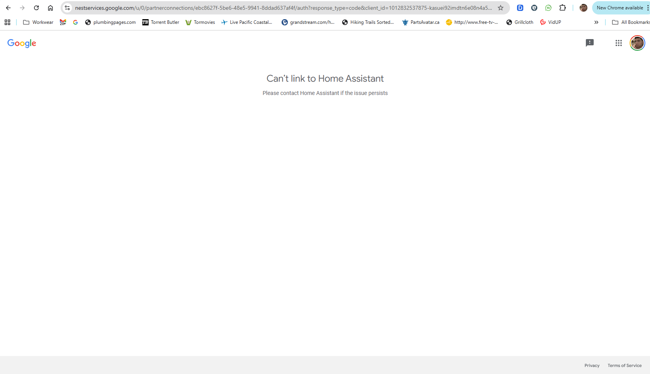650x374 pixels.
Task: Open the Live Pacific Coastal bookmark
Action: [x=247, y=22]
